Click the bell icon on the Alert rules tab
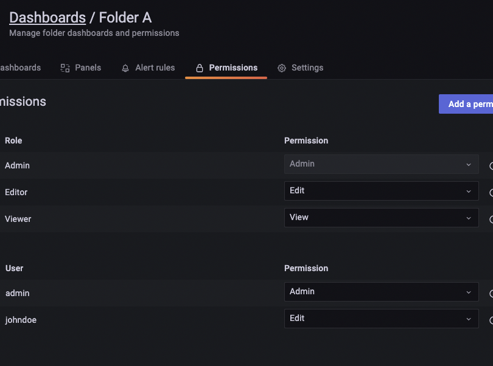The image size is (493, 366). [125, 67]
